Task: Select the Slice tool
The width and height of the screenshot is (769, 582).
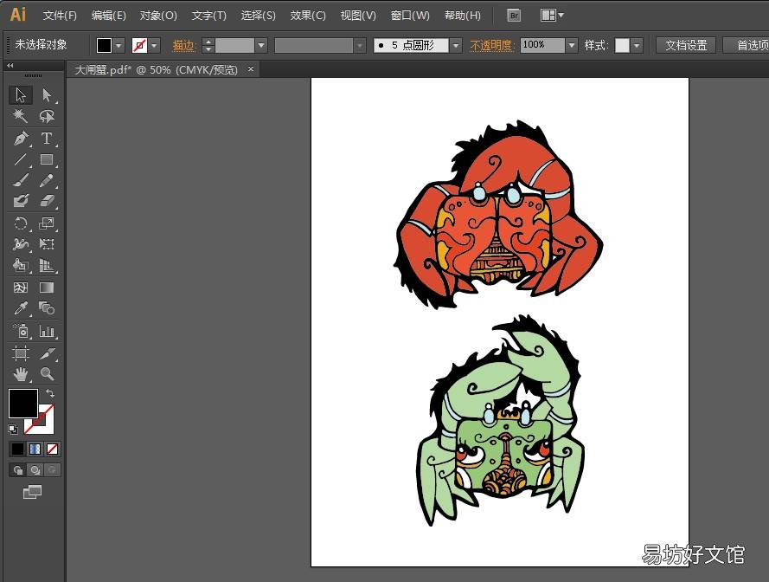Action: [x=47, y=353]
